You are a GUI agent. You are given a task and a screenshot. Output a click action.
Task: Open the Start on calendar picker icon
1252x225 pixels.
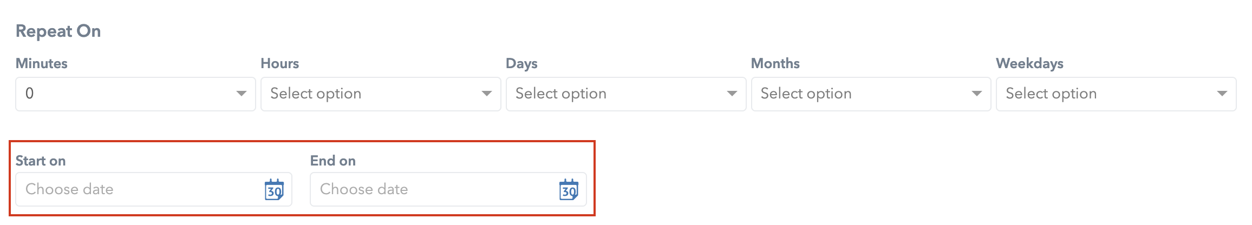click(x=274, y=190)
